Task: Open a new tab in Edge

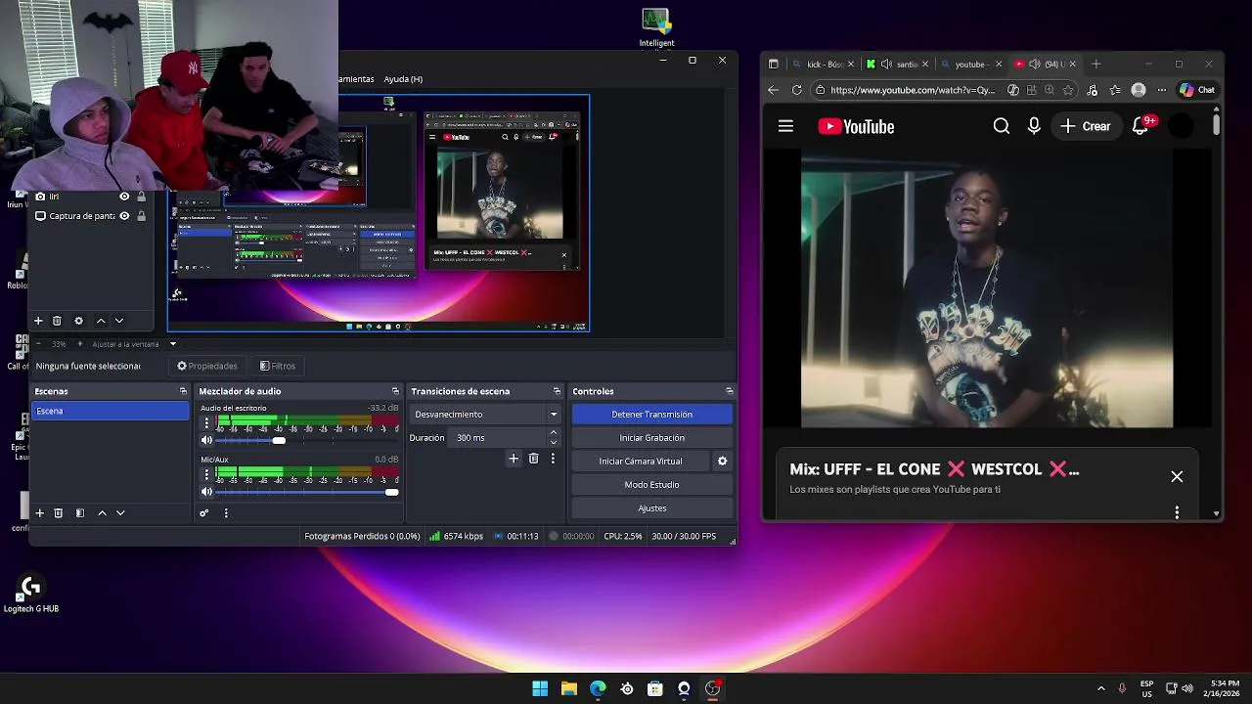Action: click(1095, 64)
